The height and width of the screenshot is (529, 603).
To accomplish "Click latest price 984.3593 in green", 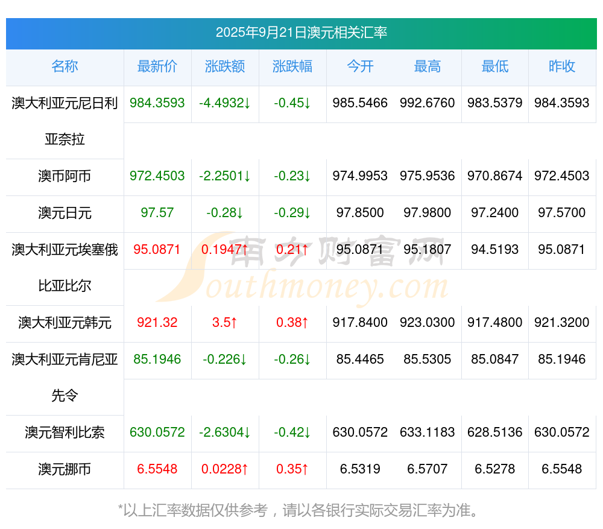I will 157,103.
